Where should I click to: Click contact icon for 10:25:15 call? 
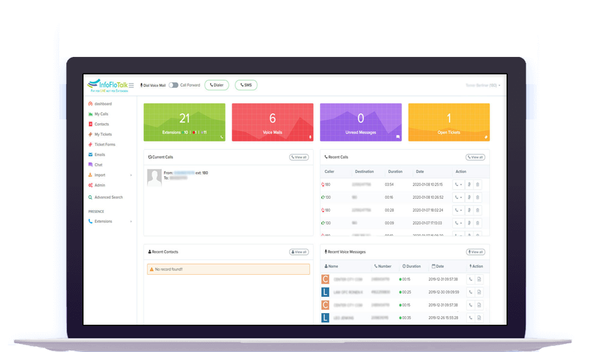click(469, 184)
